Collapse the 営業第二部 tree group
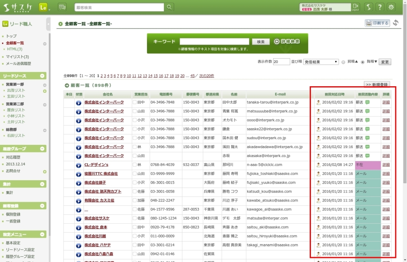 pyautogui.click(x=45, y=104)
